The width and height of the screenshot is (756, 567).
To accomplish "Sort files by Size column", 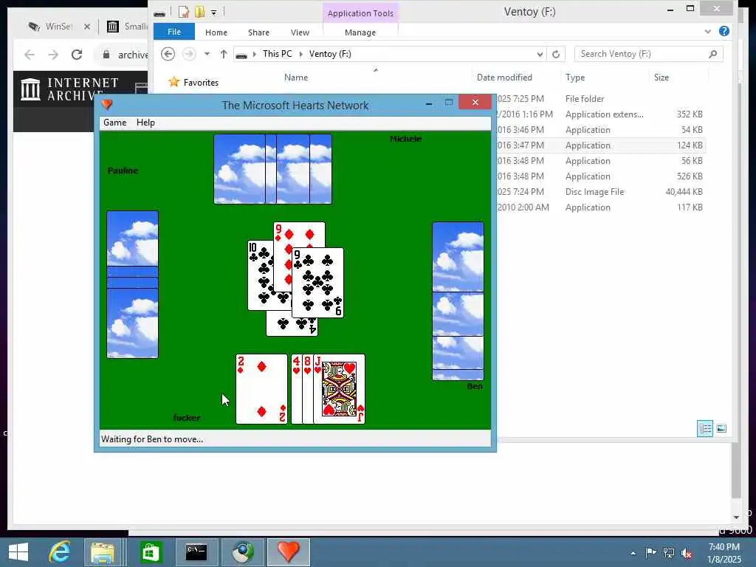I will click(661, 77).
